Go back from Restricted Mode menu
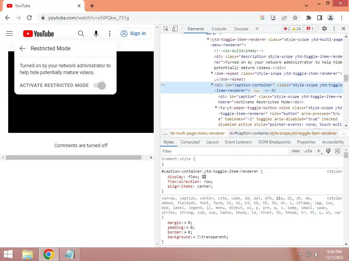This screenshot has width=349, height=261. tap(22, 48)
